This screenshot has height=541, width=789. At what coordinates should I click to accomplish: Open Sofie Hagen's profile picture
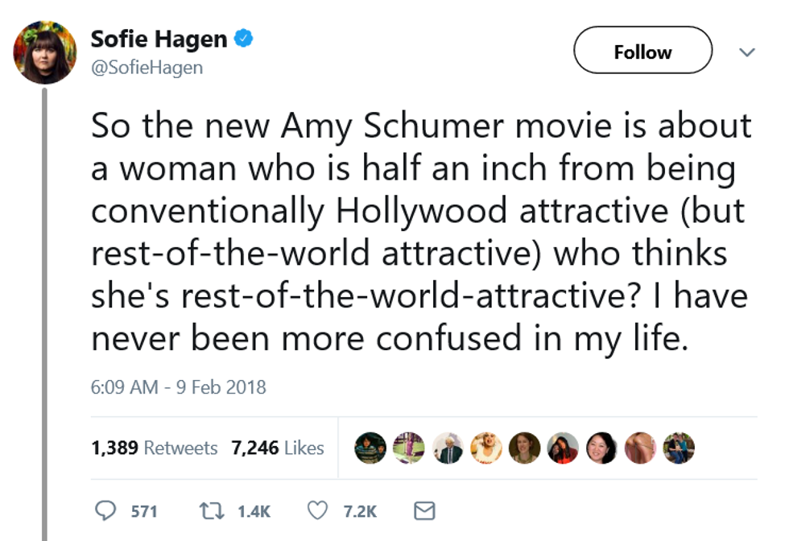[44, 52]
